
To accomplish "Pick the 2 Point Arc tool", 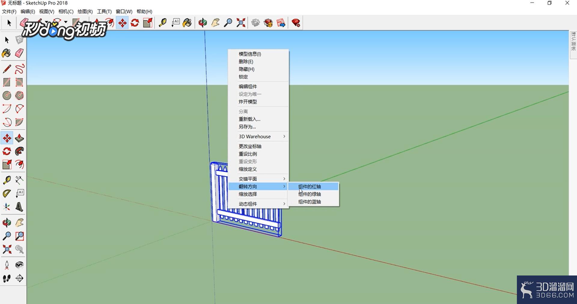I will click(19, 109).
